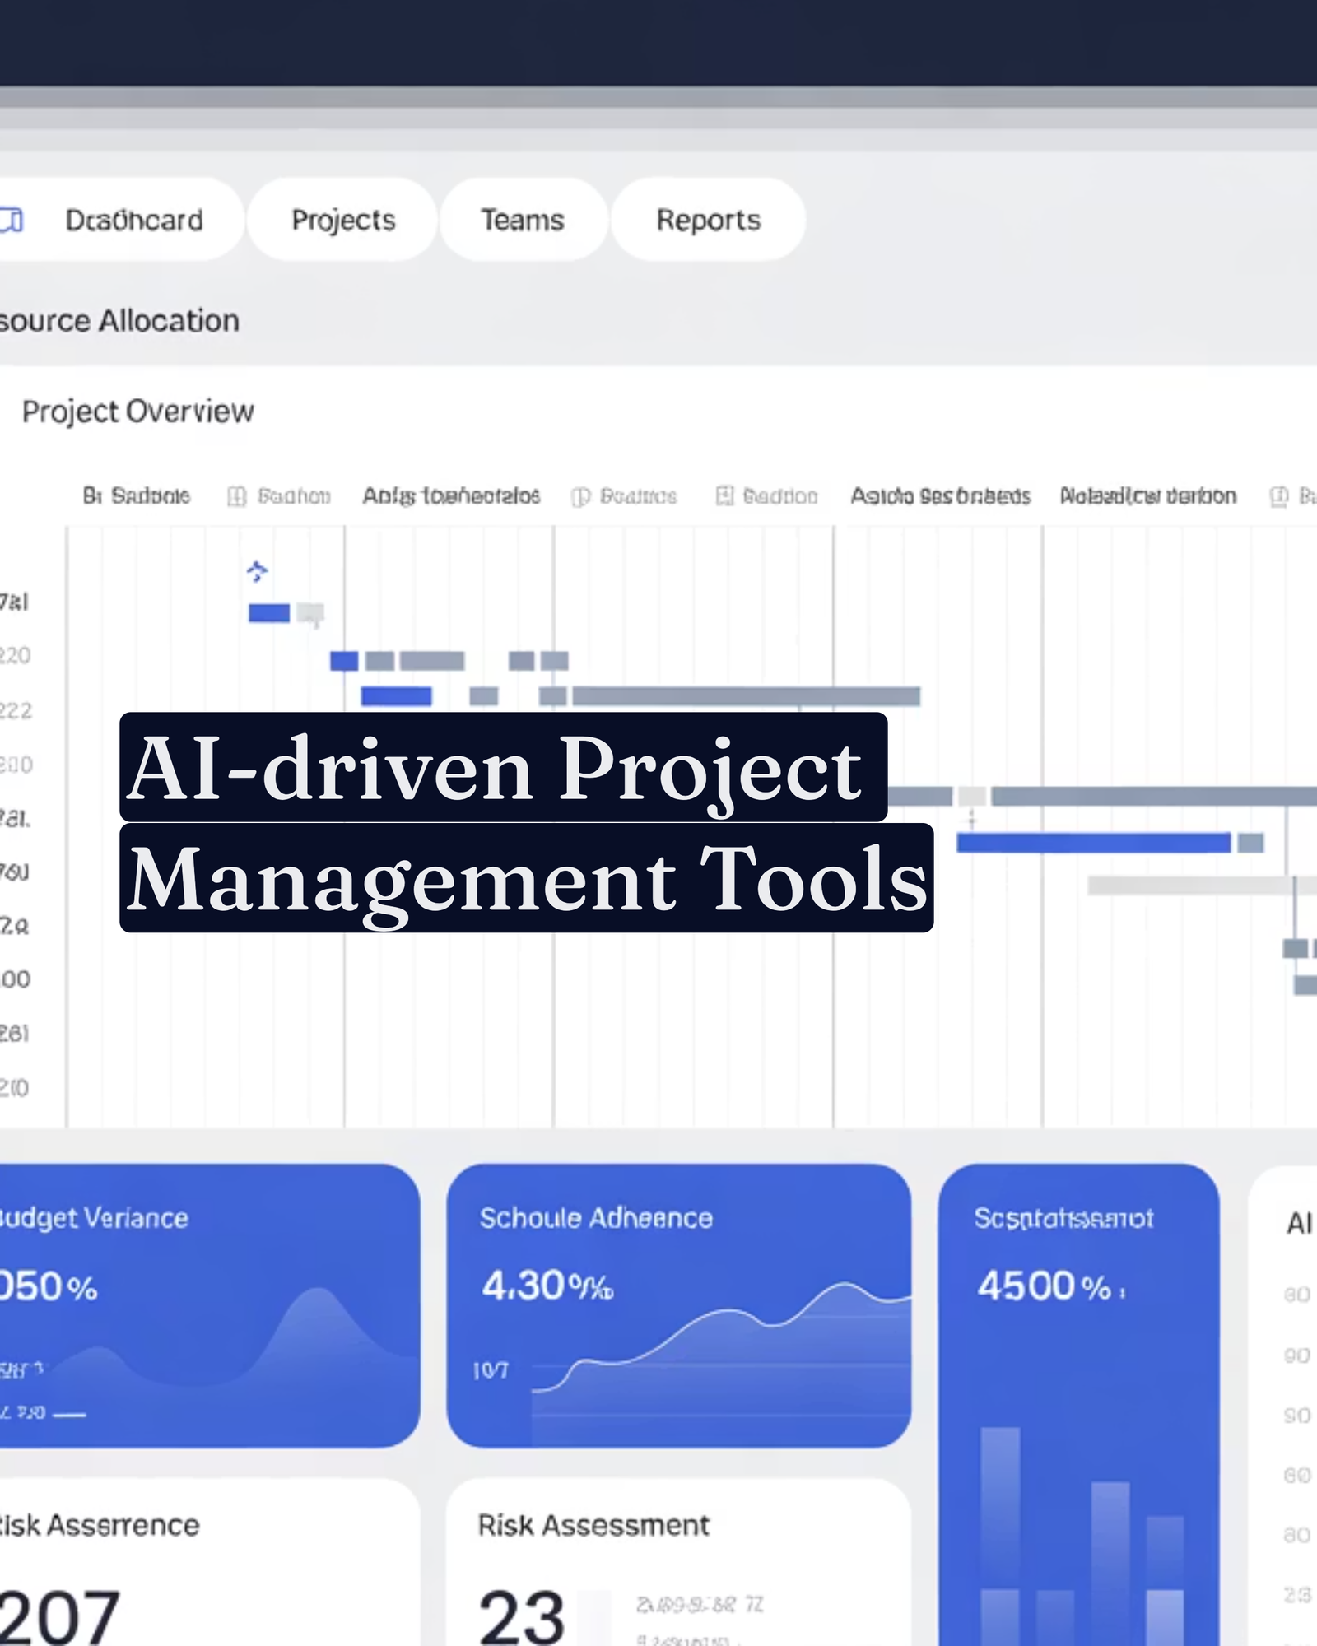Select the Risk Assessment card showing 23
1317x1646 pixels.
[x=678, y=1564]
